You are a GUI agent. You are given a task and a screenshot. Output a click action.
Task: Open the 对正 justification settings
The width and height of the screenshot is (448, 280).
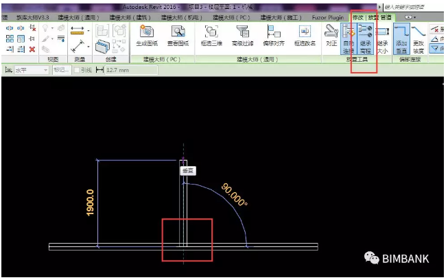[x=331, y=36]
